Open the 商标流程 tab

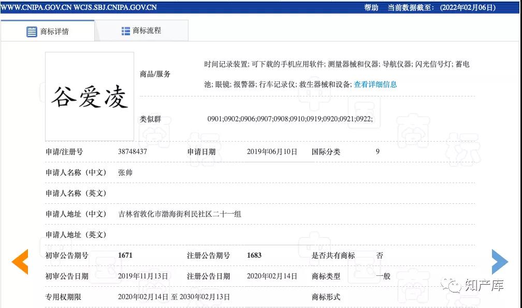141,31
